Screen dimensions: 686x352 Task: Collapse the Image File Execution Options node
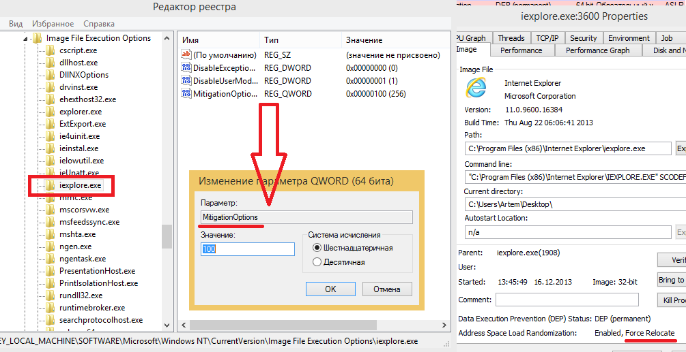25,38
